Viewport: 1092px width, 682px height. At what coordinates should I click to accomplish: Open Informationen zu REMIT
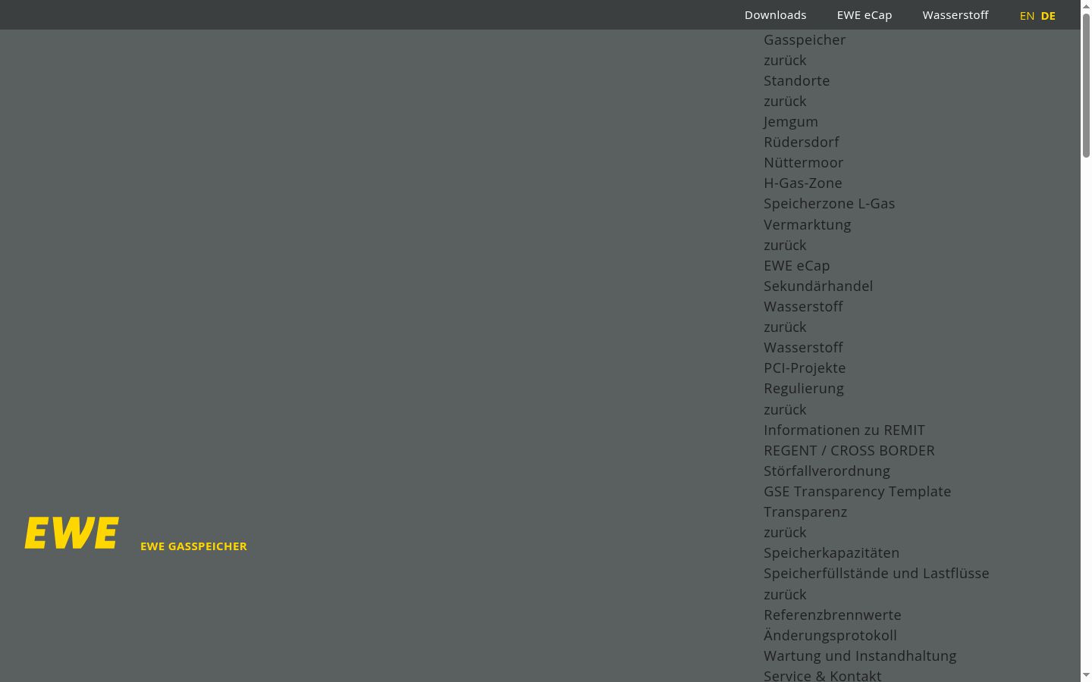tap(844, 430)
